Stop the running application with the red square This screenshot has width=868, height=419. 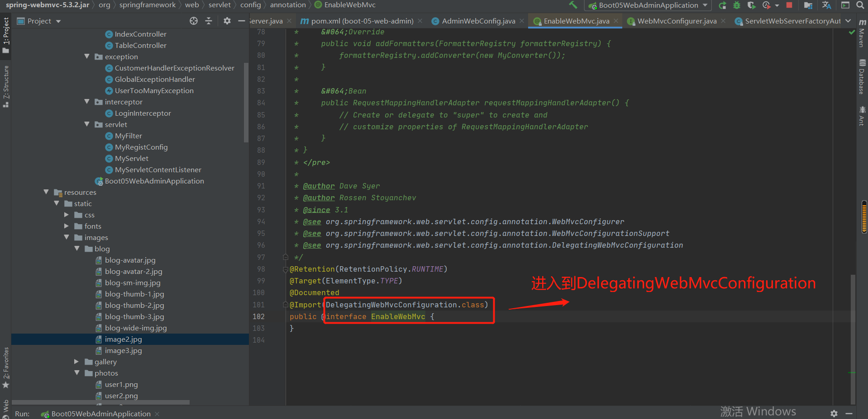pos(789,5)
